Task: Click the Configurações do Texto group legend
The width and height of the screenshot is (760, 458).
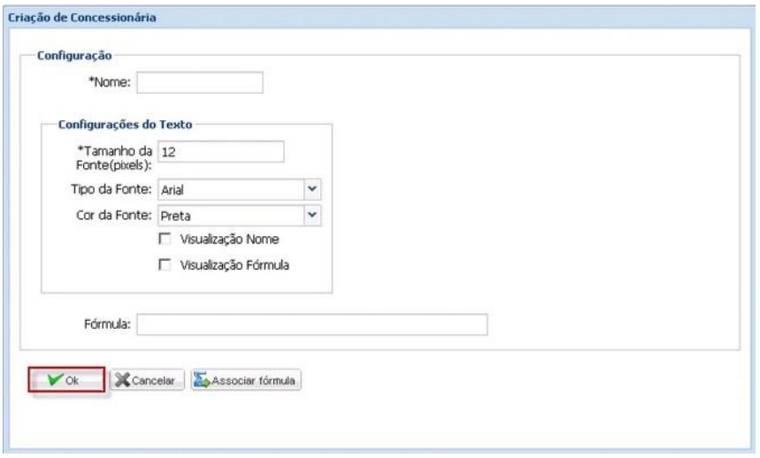Action: click(119, 124)
